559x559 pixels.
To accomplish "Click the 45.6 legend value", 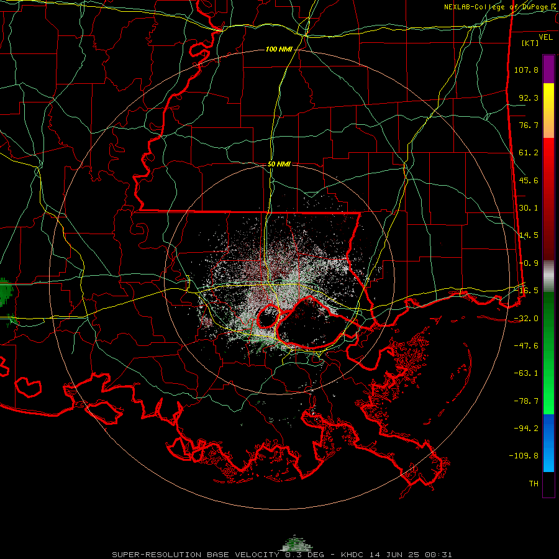I will (529, 180).
